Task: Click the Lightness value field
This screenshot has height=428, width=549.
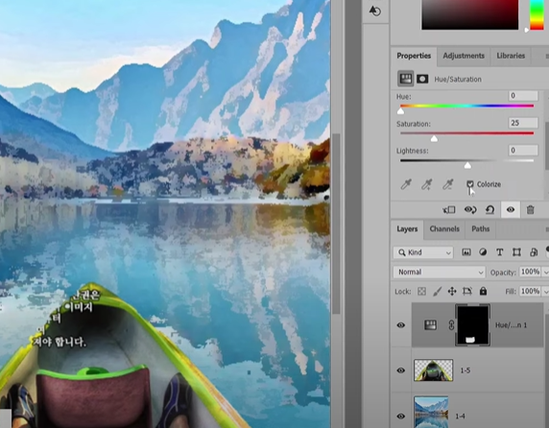Action: (x=523, y=150)
